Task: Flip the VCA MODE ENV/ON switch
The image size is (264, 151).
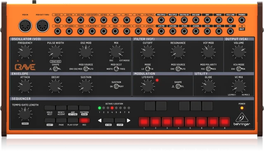Action: (x=239, y=69)
